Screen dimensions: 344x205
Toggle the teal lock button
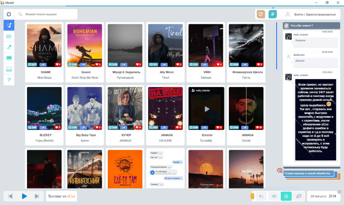click(x=286, y=196)
